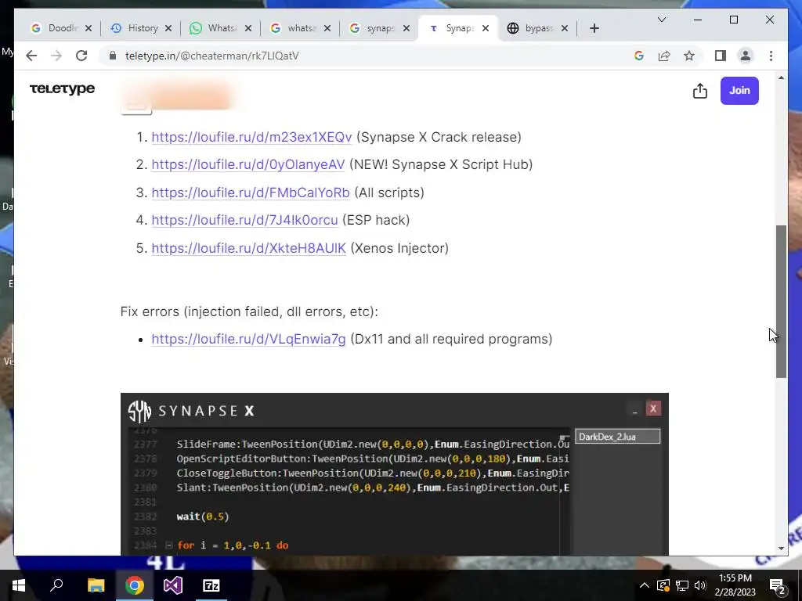Close the WhatsApp tab
The height and width of the screenshot is (601, 802).
pyautogui.click(x=248, y=28)
